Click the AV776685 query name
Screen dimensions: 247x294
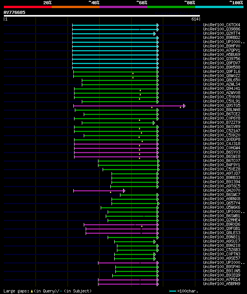point(14,13)
